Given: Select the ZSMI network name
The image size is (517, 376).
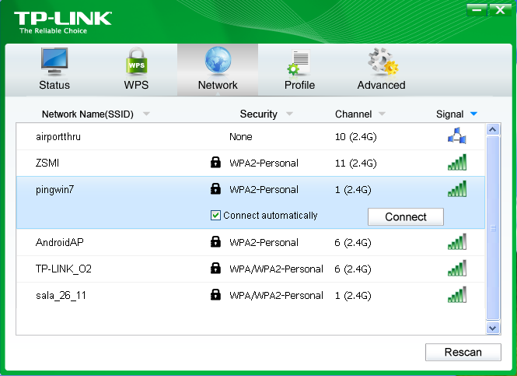Looking at the screenshot, I should coord(47,163).
